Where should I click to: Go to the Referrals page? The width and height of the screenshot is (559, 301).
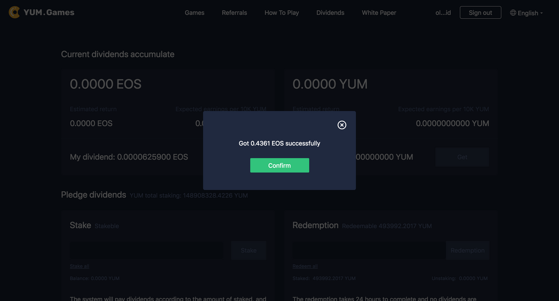(x=235, y=13)
